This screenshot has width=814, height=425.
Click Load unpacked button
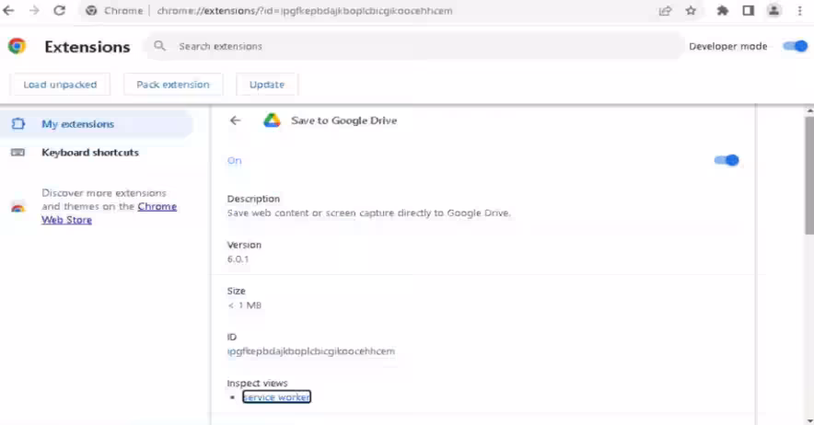60,85
